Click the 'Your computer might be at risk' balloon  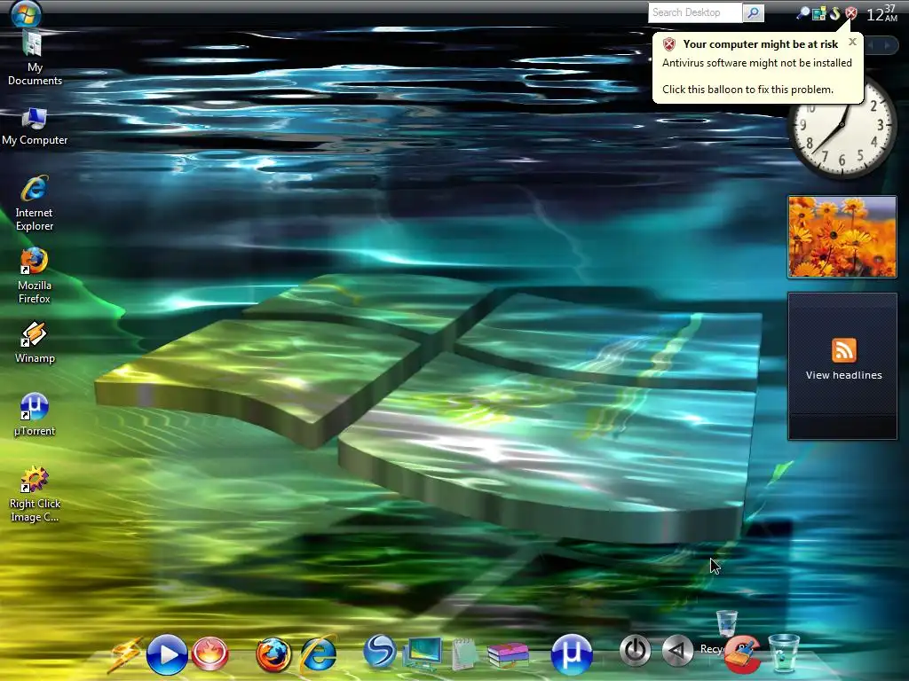(x=758, y=67)
